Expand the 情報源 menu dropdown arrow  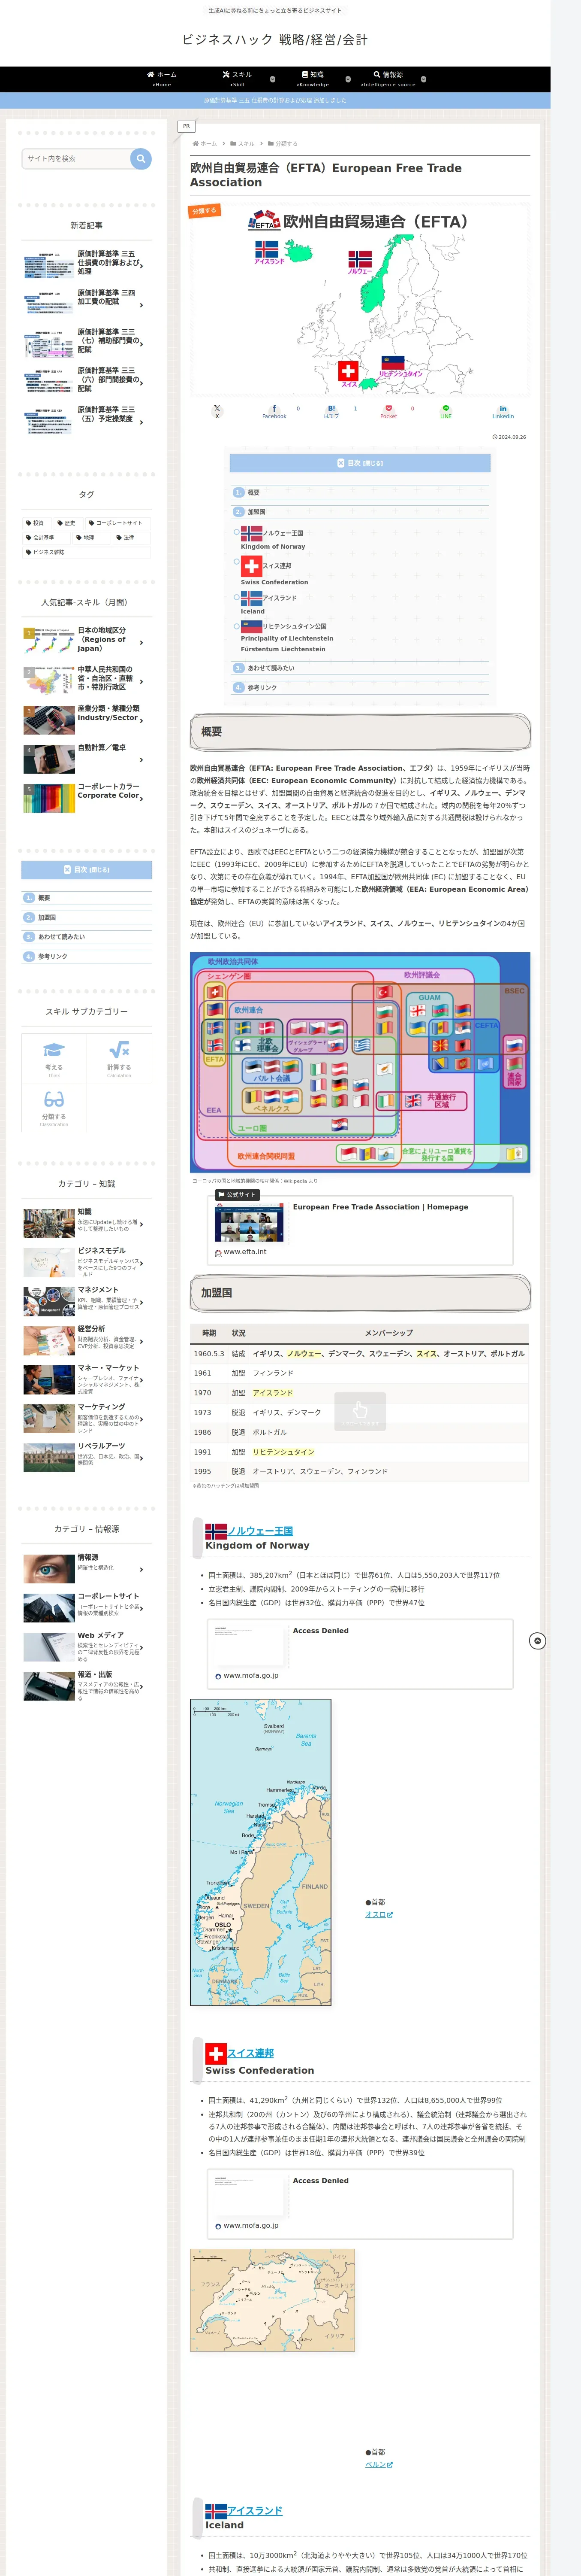[423, 79]
